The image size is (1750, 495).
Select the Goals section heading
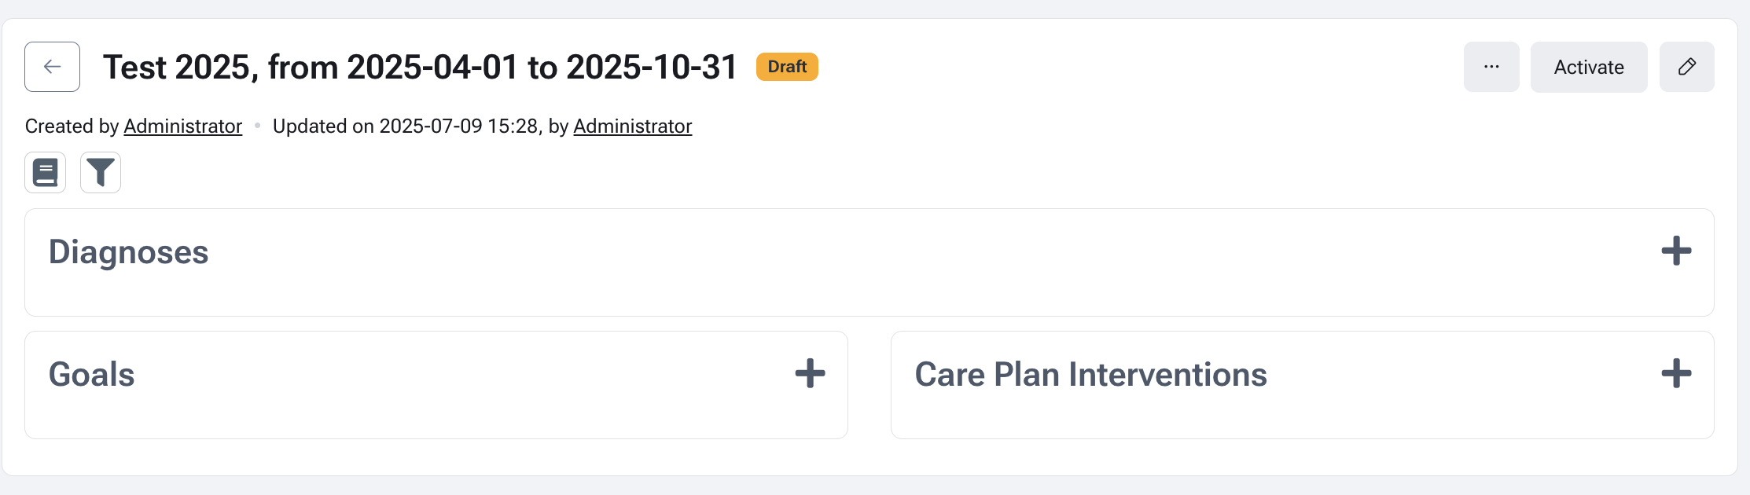92,375
